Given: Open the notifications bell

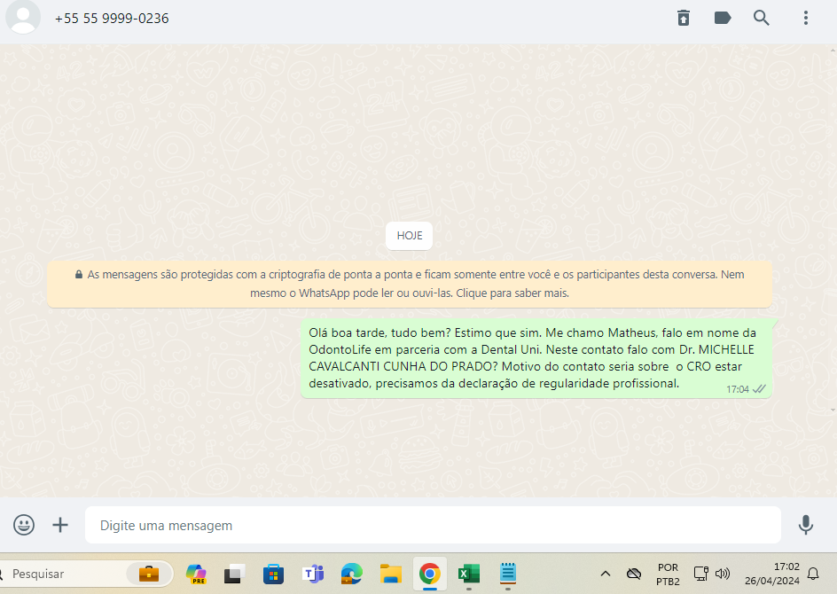Looking at the screenshot, I should pos(813,574).
